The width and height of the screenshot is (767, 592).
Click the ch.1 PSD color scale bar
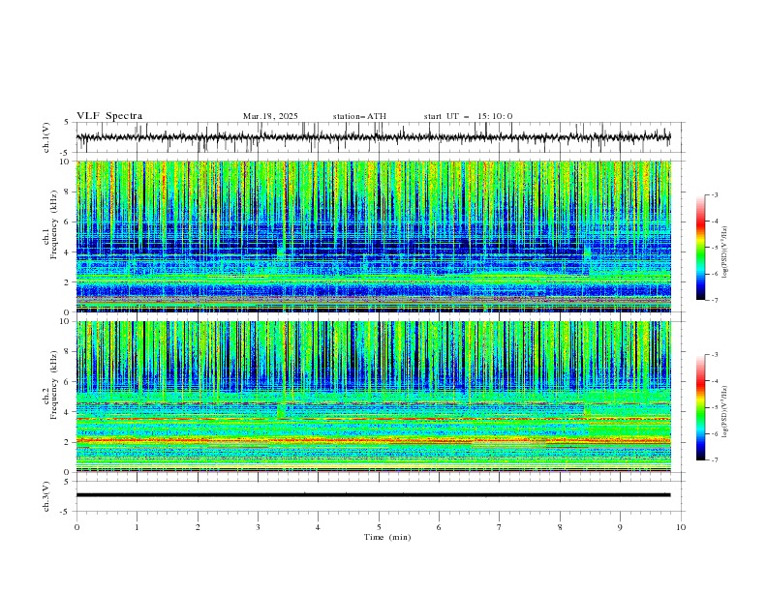[700, 248]
